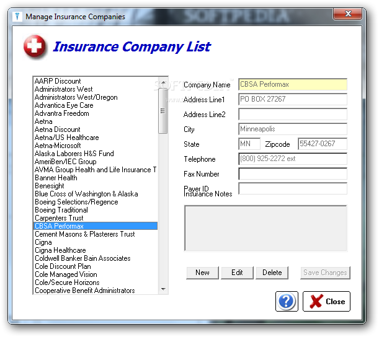The image size is (379, 337).
Task: Select Banner Health
Action: (96, 178)
